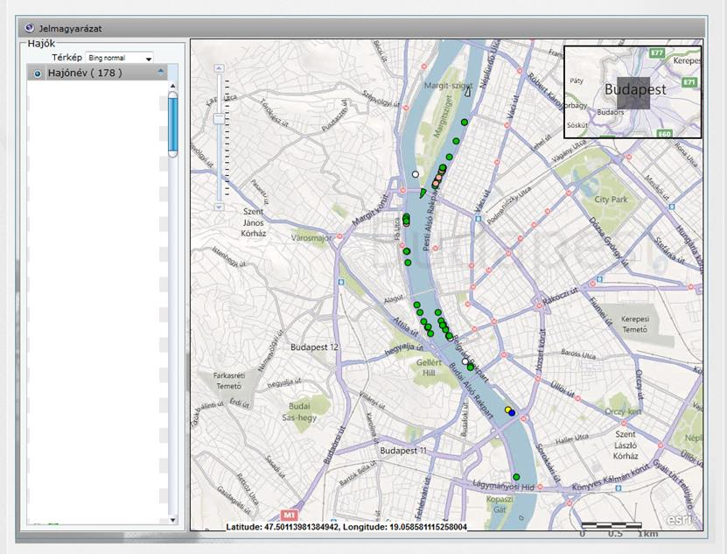Image resolution: width=727 pixels, height=554 pixels.
Task: Click the Hajónév ( 178 ) column header
Action: pyautogui.click(x=97, y=73)
